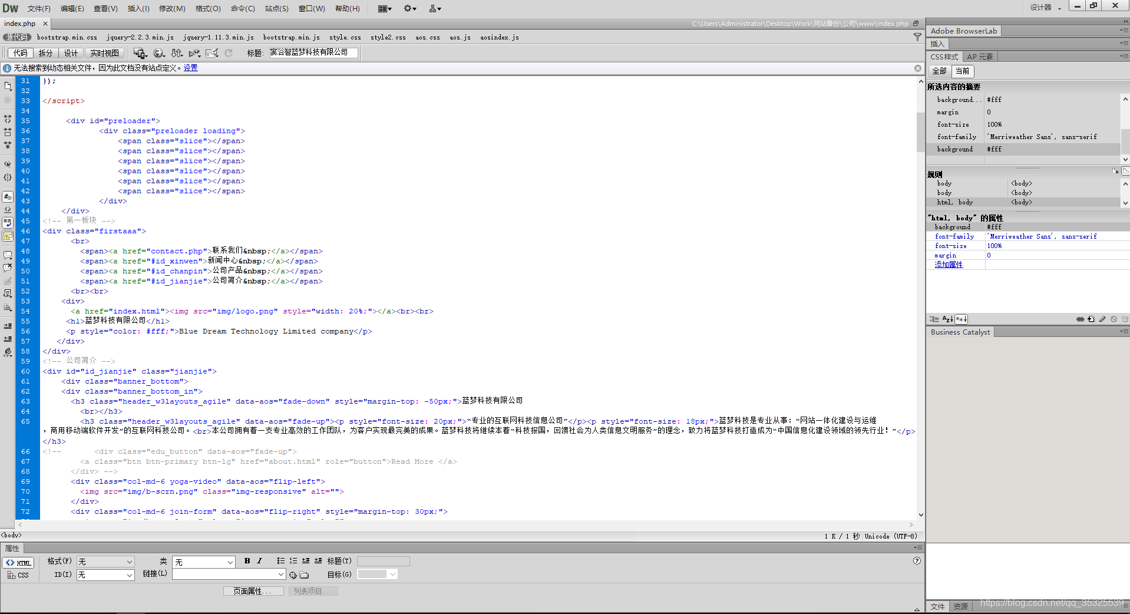
Task: Click the document title input field
Action: click(x=313, y=52)
